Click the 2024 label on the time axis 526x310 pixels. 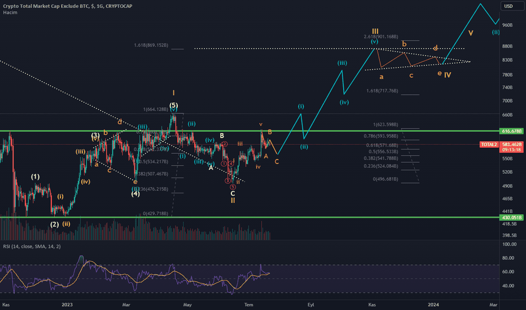click(x=433, y=304)
